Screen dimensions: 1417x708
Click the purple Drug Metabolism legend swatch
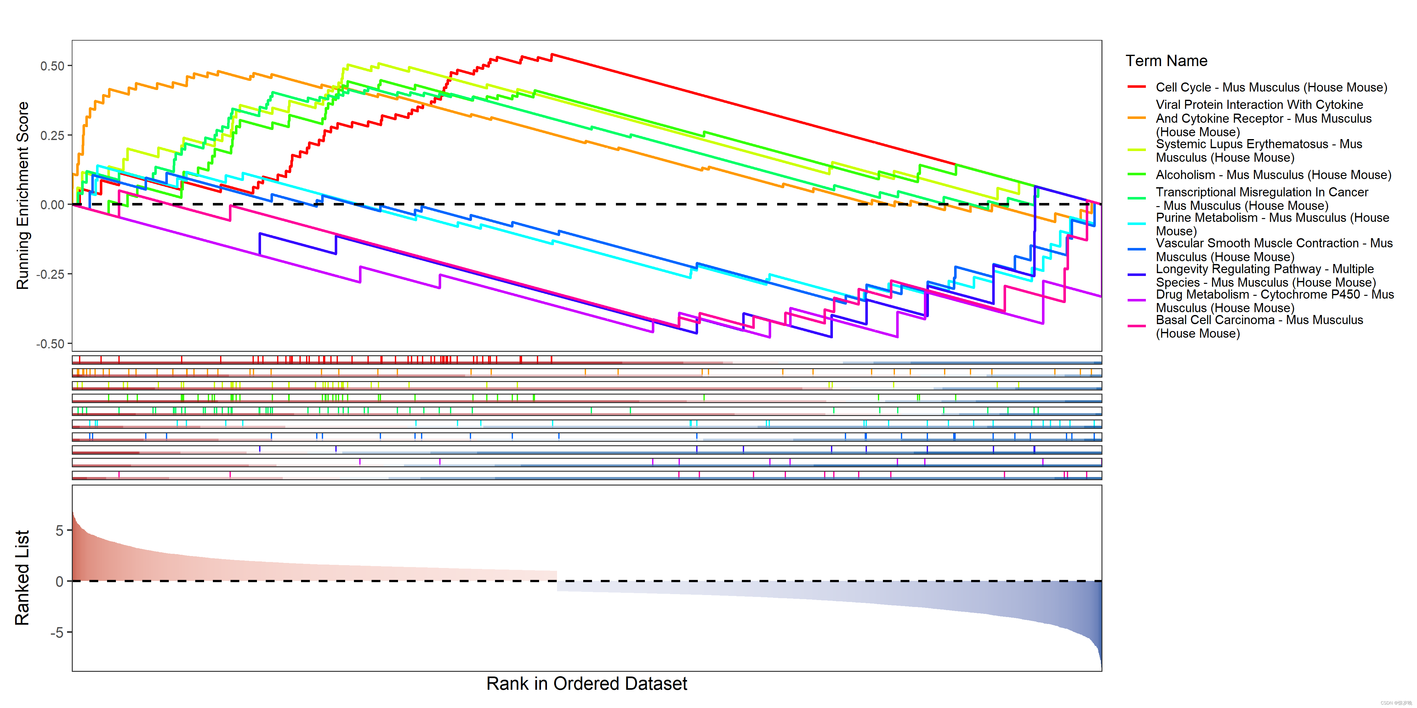(1136, 301)
